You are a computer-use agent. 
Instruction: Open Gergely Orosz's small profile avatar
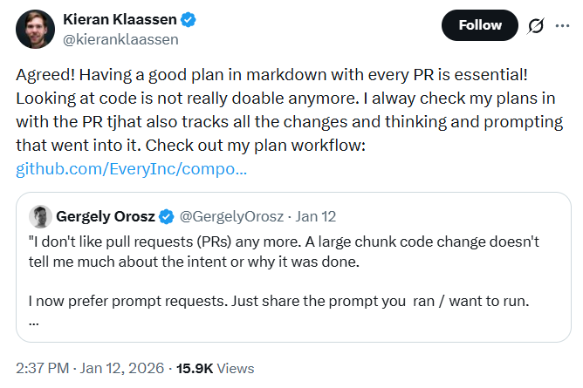pyautogui.click(x=39, y=215)
